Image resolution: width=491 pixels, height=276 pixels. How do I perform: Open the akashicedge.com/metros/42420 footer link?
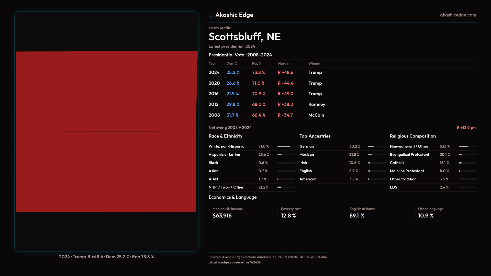(235, 262)
